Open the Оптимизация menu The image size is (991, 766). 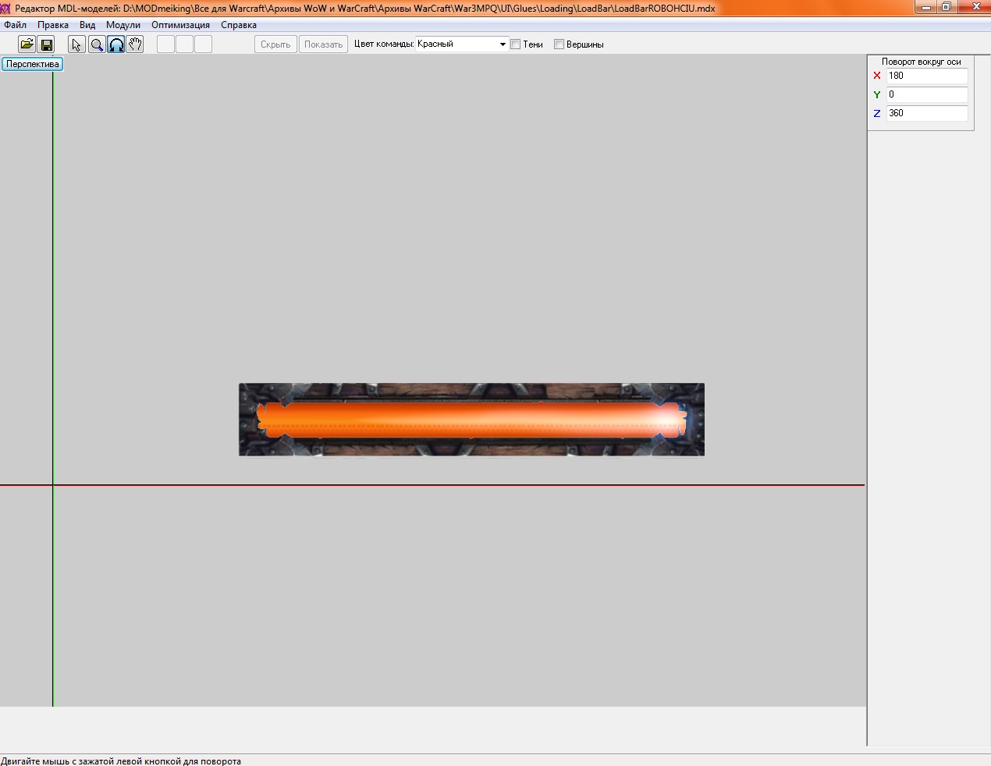click(x=180, y=25)
